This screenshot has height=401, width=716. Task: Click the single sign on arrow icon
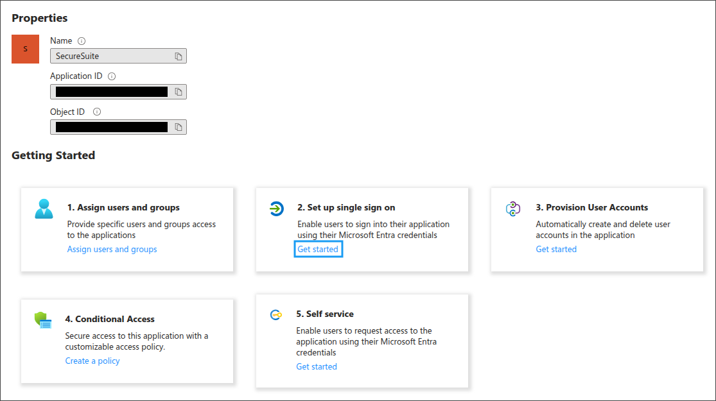(x=277, y=209)
